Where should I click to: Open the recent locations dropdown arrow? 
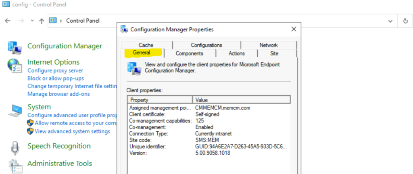click(32, 21)
